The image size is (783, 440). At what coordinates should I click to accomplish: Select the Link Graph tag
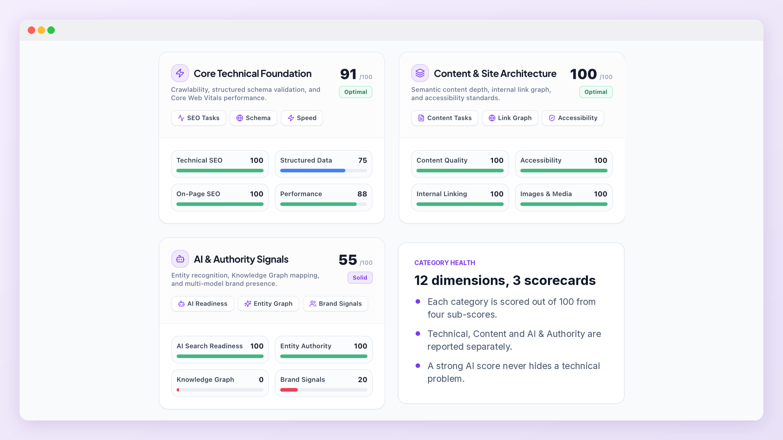510,118
